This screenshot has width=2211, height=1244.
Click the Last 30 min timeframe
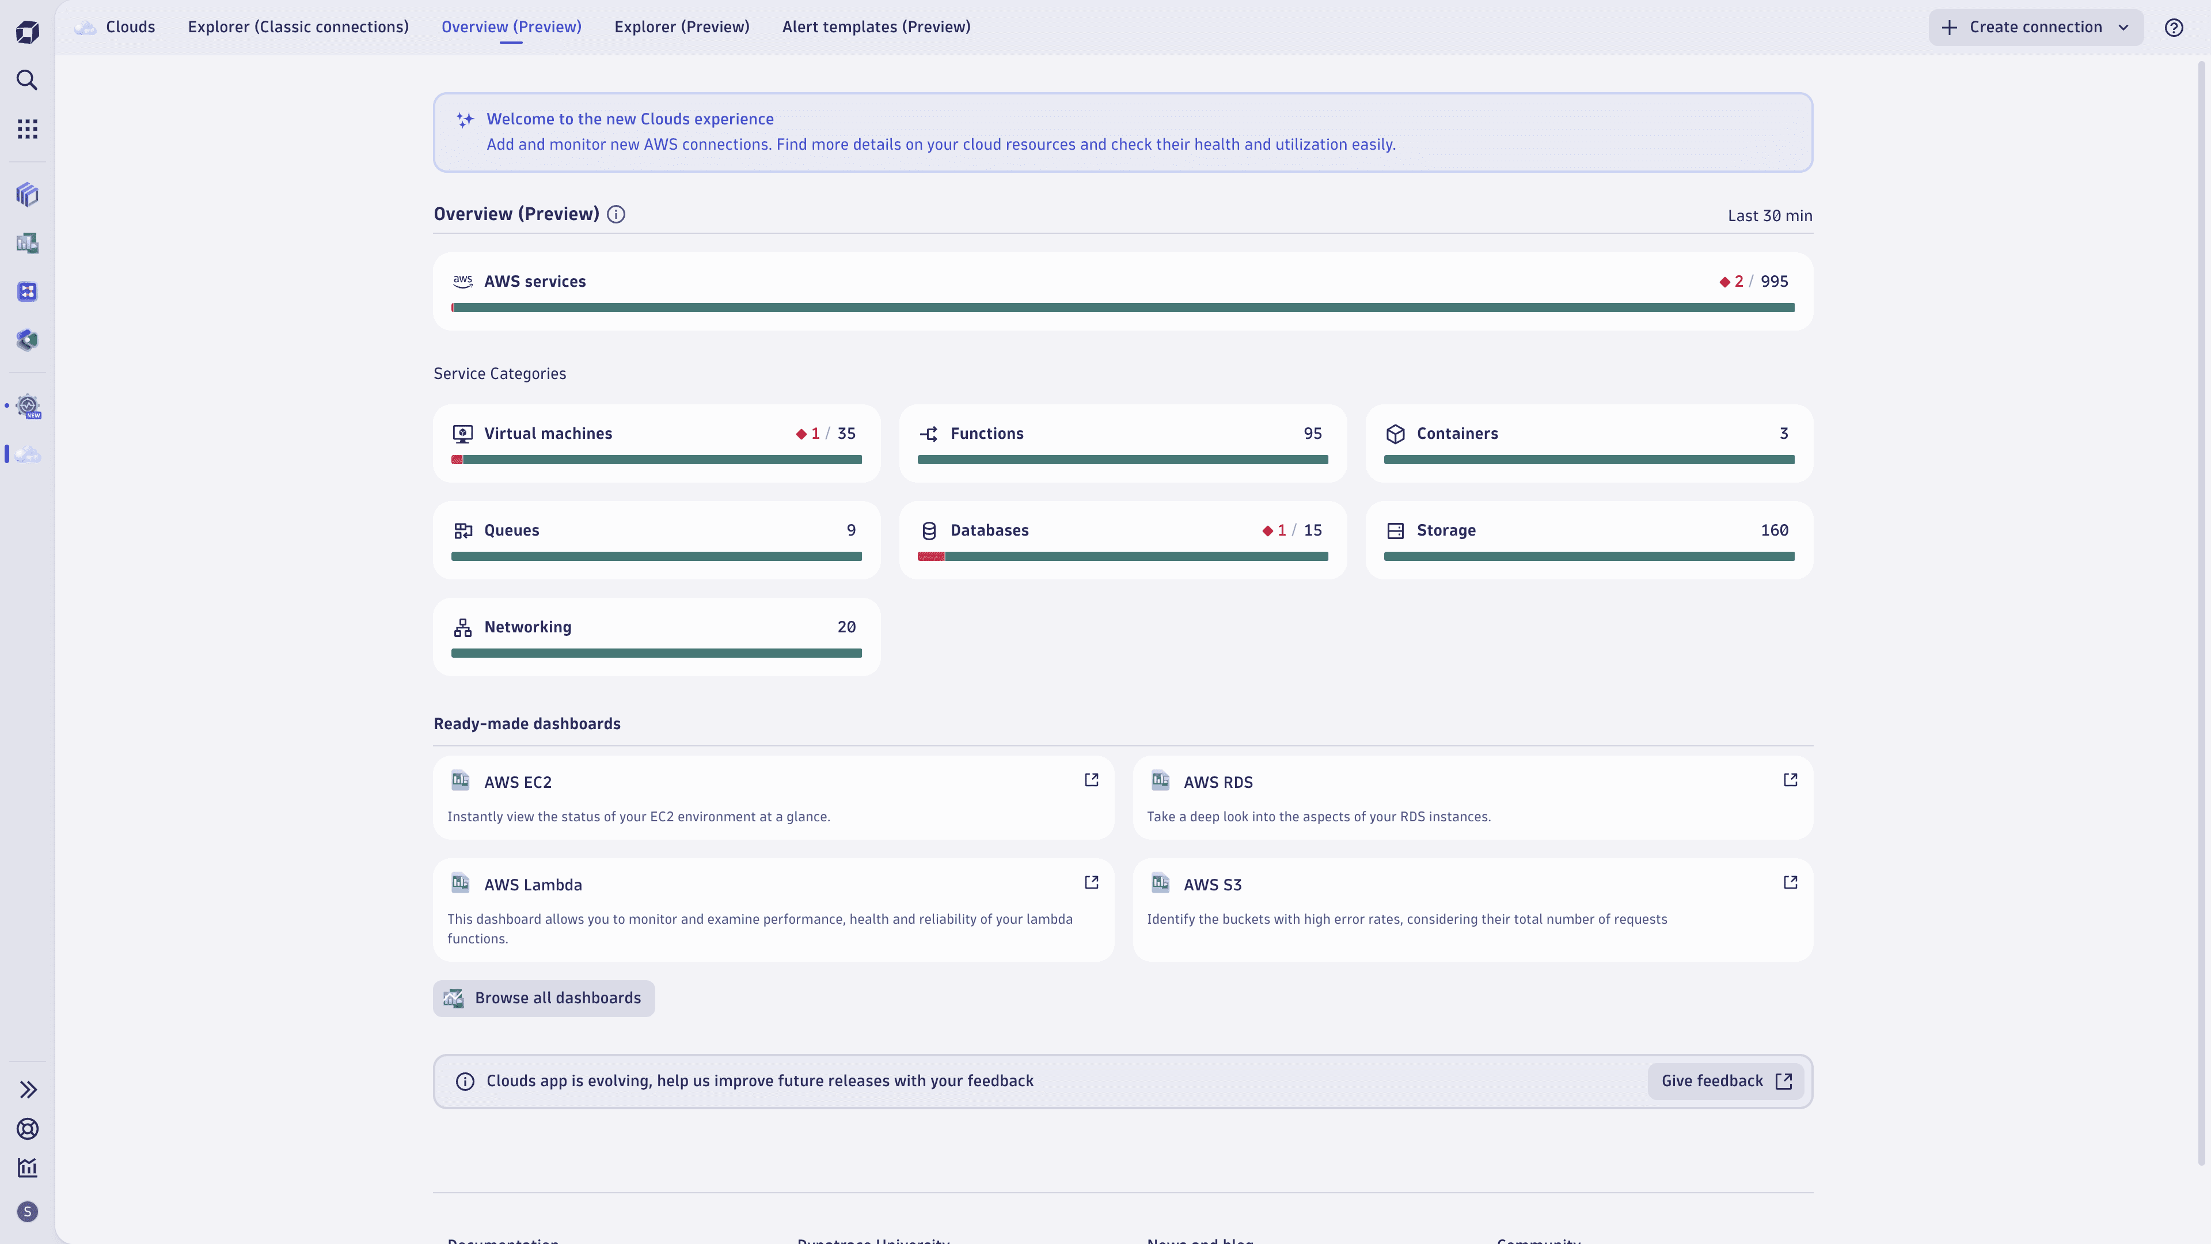point(1770,215)
